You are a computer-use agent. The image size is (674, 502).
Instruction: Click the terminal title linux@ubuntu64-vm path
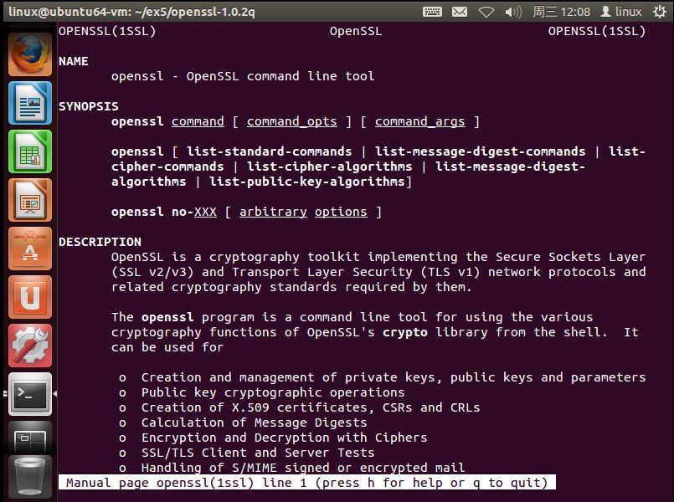[x=131, y=12]
